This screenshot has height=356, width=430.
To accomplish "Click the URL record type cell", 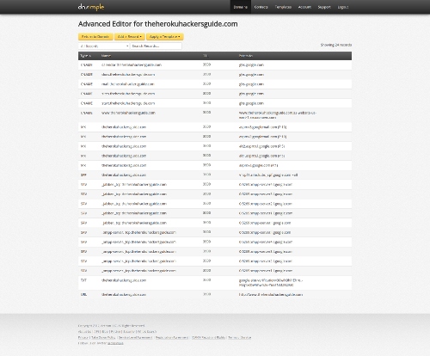I will click(x=83, y=294).
